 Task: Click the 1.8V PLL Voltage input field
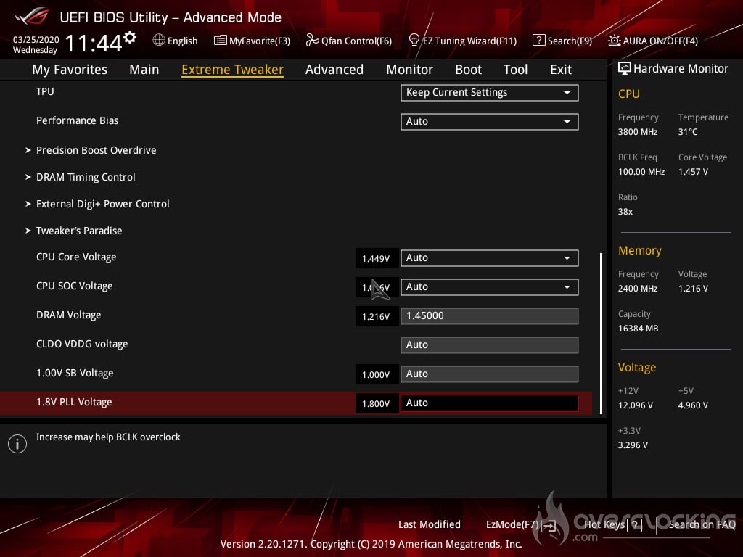coord(490,403)
